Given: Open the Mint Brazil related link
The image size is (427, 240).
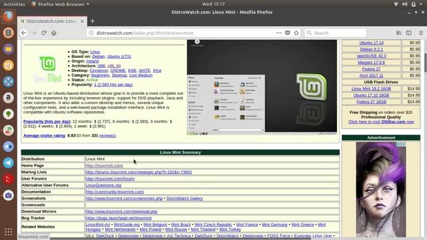Looking at the screenshot, I should [181, 225].
